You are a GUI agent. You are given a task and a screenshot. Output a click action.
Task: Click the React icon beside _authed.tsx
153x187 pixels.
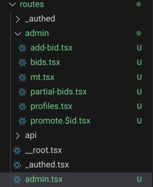(17, 165)
